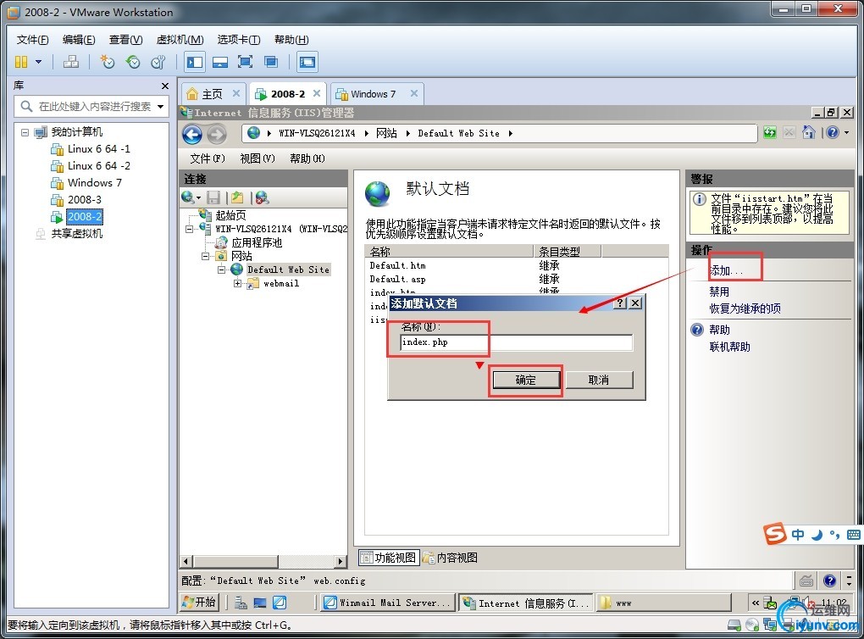The image size is (864, 639).
Task: Click the 取消 button
Action: click(599, 380)
